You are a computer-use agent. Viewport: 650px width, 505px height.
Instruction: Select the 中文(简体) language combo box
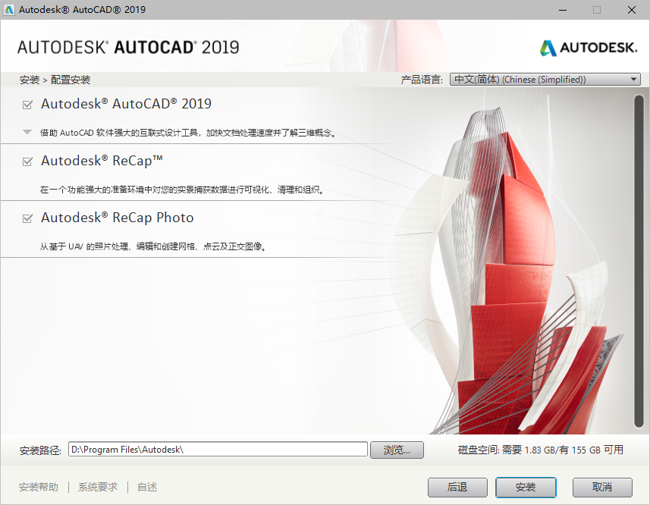[x=531, y=79]
